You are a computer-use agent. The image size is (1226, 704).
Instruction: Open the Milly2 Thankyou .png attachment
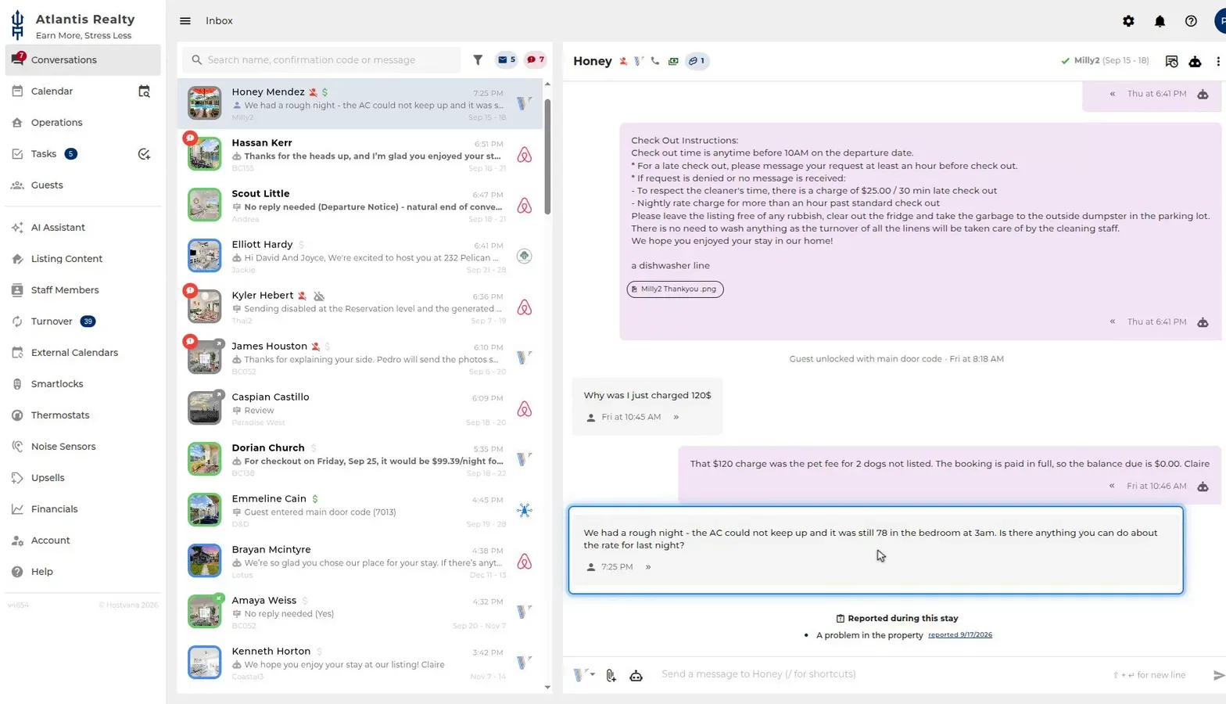click(676, 289)
